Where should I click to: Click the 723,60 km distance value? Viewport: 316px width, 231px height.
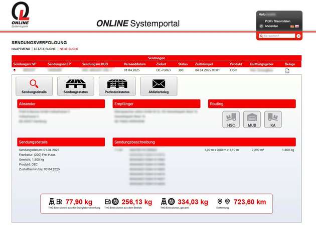[250, 202]
